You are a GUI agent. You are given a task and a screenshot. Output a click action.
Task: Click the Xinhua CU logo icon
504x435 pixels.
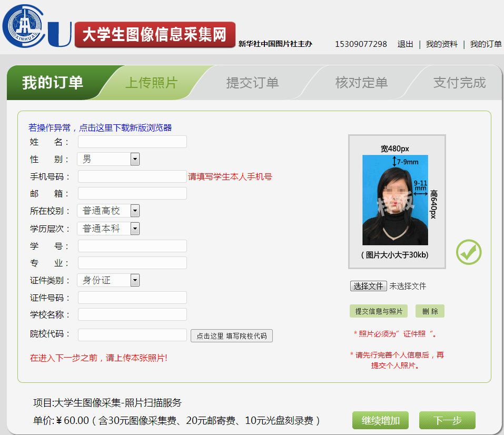click(x=36, y=26)
